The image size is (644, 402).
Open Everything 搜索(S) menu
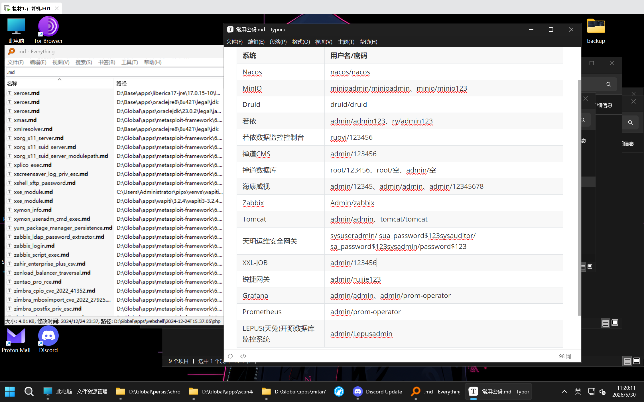[x=84, y=62]
